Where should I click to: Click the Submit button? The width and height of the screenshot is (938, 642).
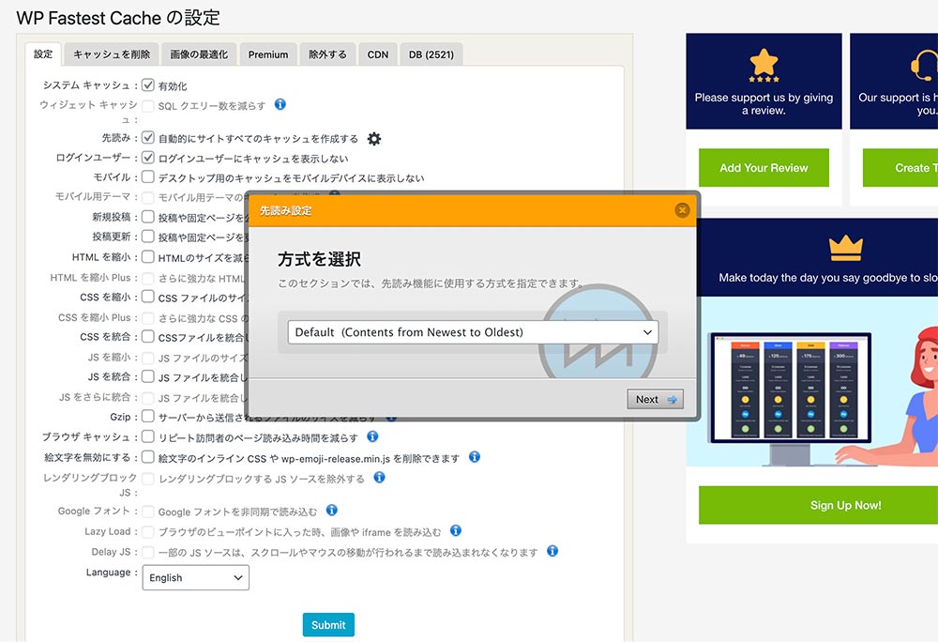328,625
